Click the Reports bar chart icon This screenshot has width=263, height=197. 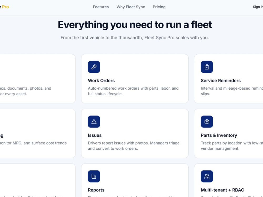(94, 176)
